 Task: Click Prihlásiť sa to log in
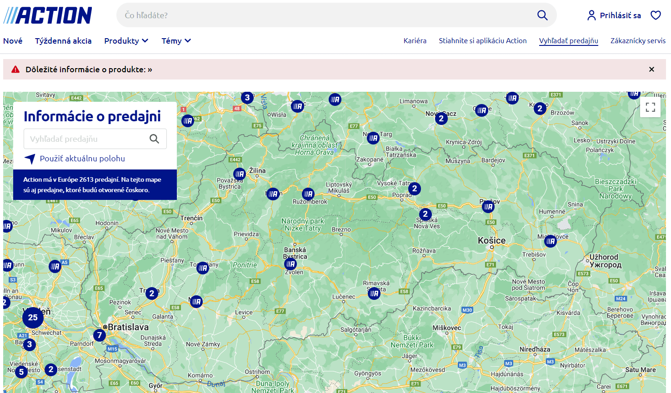click(x=614, y=15)
